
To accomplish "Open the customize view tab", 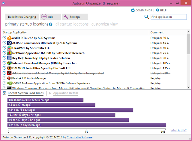I will (104, 24).
